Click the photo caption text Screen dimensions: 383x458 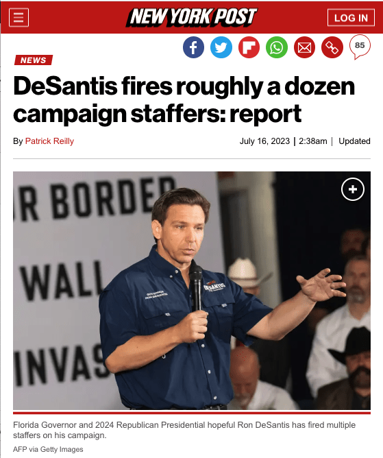[184, 430]
